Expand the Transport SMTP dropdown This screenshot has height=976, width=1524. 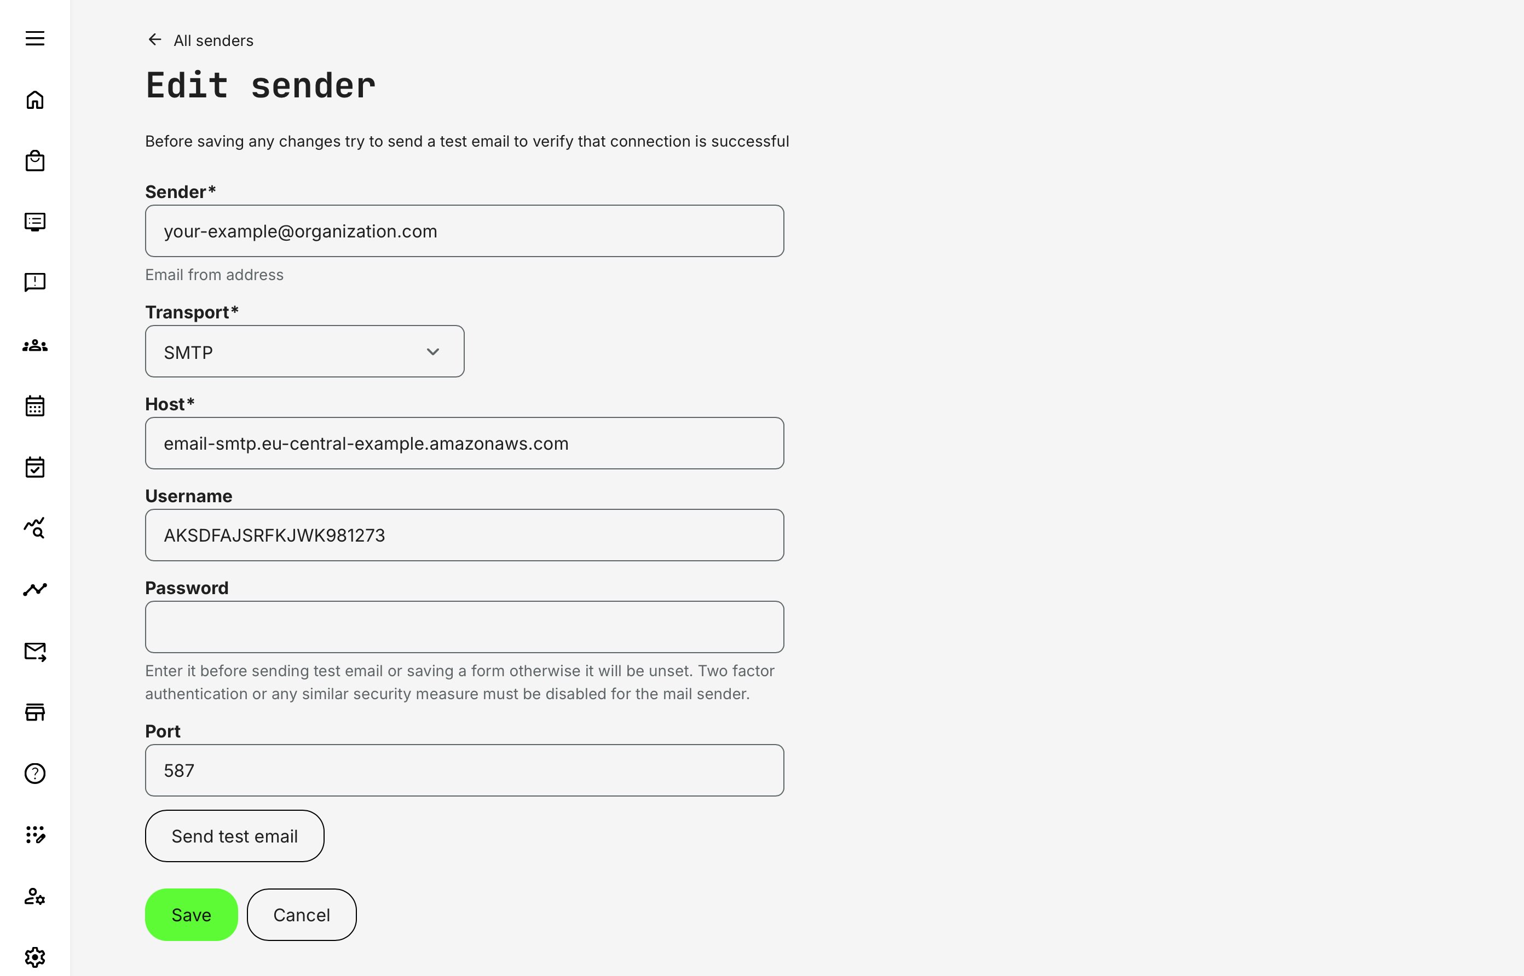tap(304, 352)
